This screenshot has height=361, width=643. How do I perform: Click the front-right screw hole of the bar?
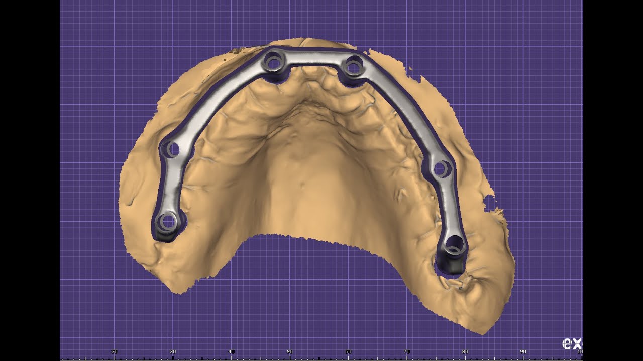(x=354, y=65)
